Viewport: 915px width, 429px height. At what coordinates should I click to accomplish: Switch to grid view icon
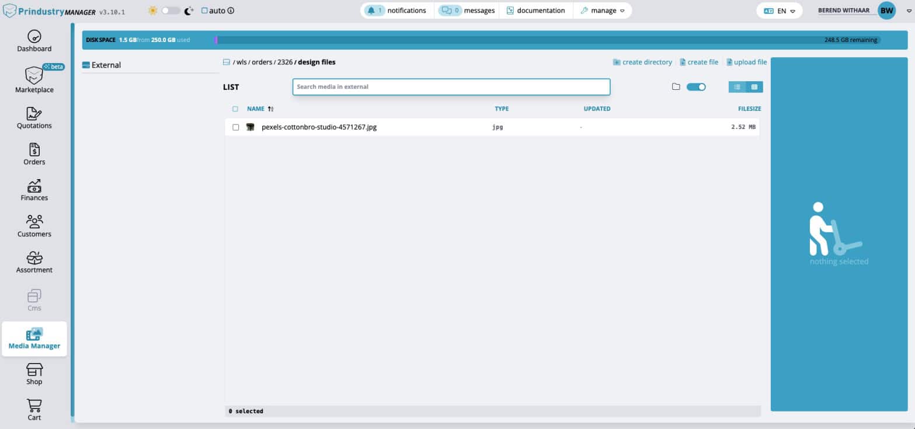[754, 87]
